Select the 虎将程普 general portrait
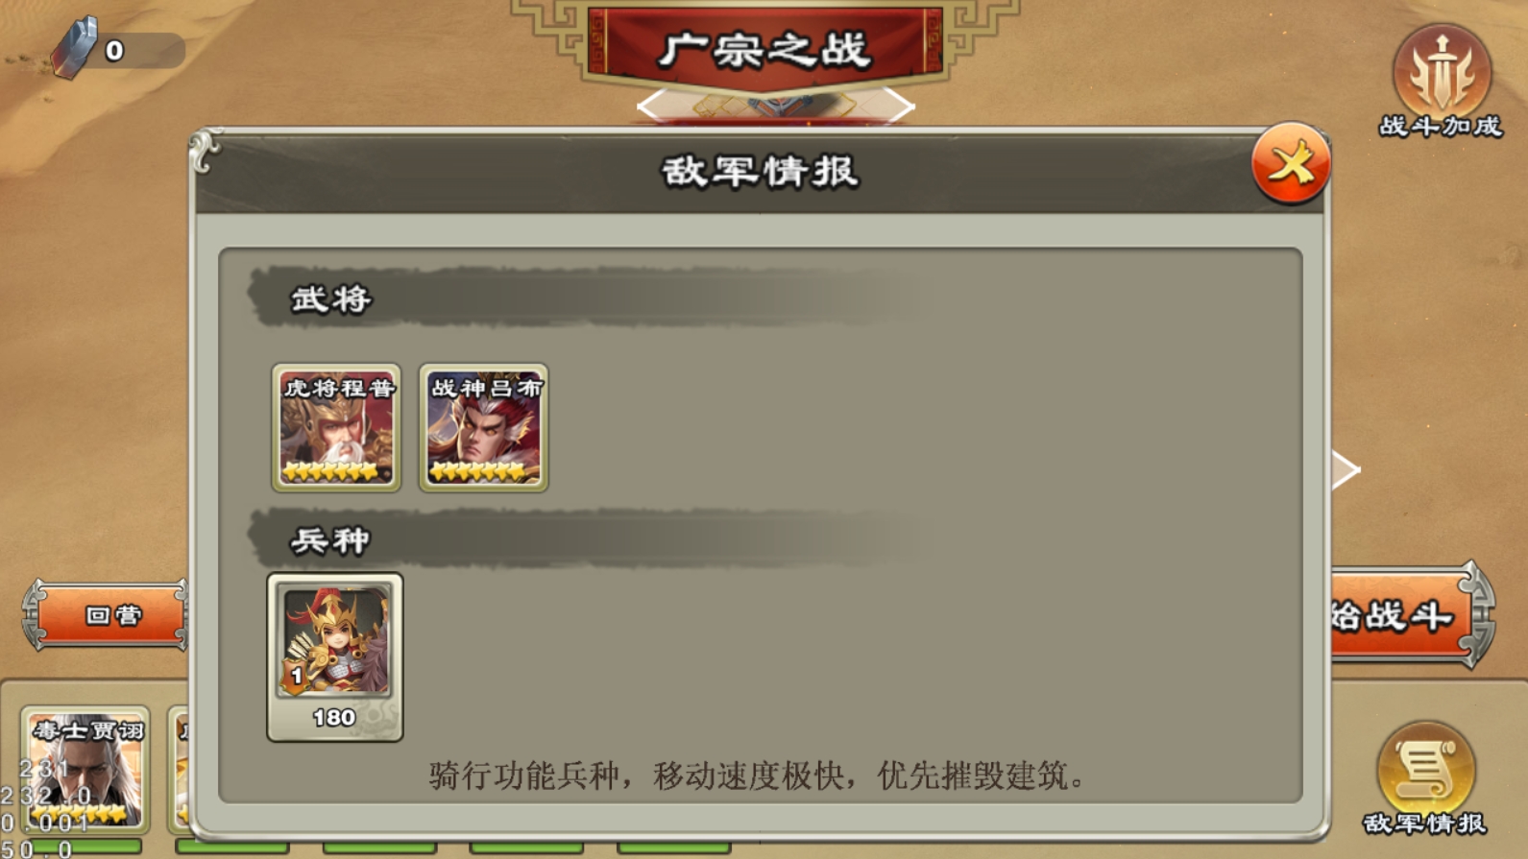 point(336,428)
